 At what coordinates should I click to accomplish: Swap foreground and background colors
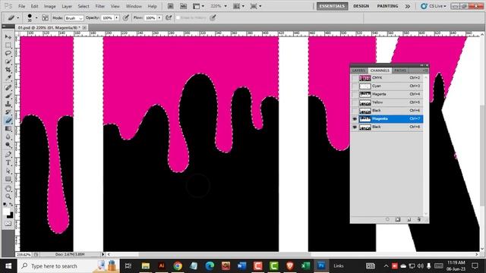[11, 205]
